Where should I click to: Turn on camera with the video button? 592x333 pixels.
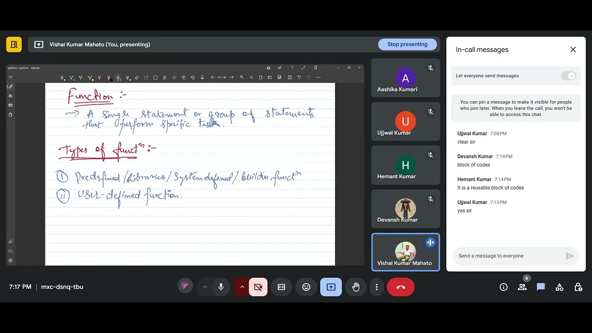tap(258, 287)
